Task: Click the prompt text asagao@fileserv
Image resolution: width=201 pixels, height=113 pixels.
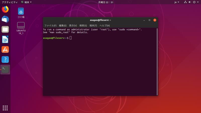Action: pos(54,38)
